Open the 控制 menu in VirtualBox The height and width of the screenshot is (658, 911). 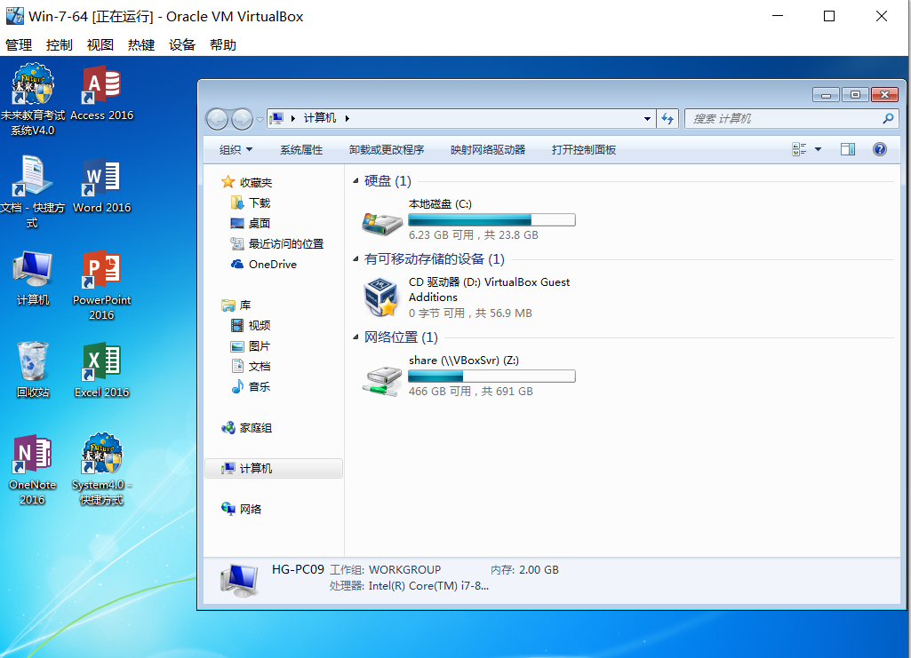pos(59,44)
